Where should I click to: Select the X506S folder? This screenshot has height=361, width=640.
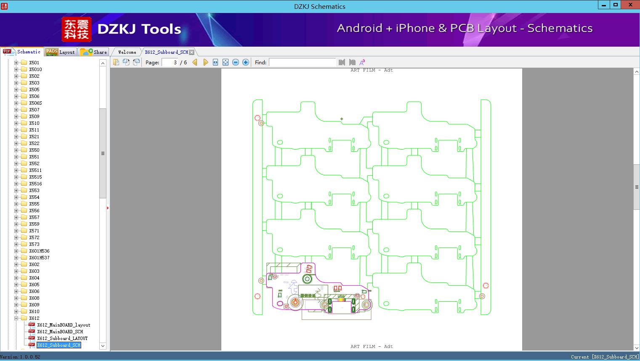click(x=35, y=103)
